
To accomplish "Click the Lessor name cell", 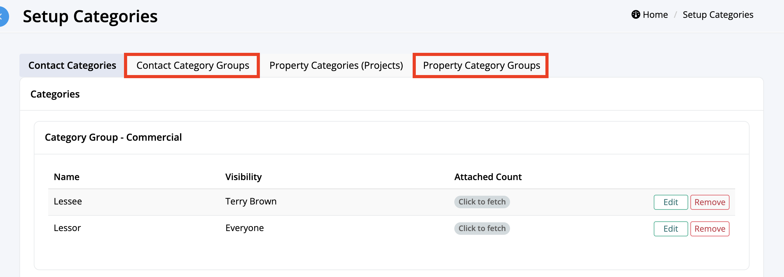I will point(67,228).
